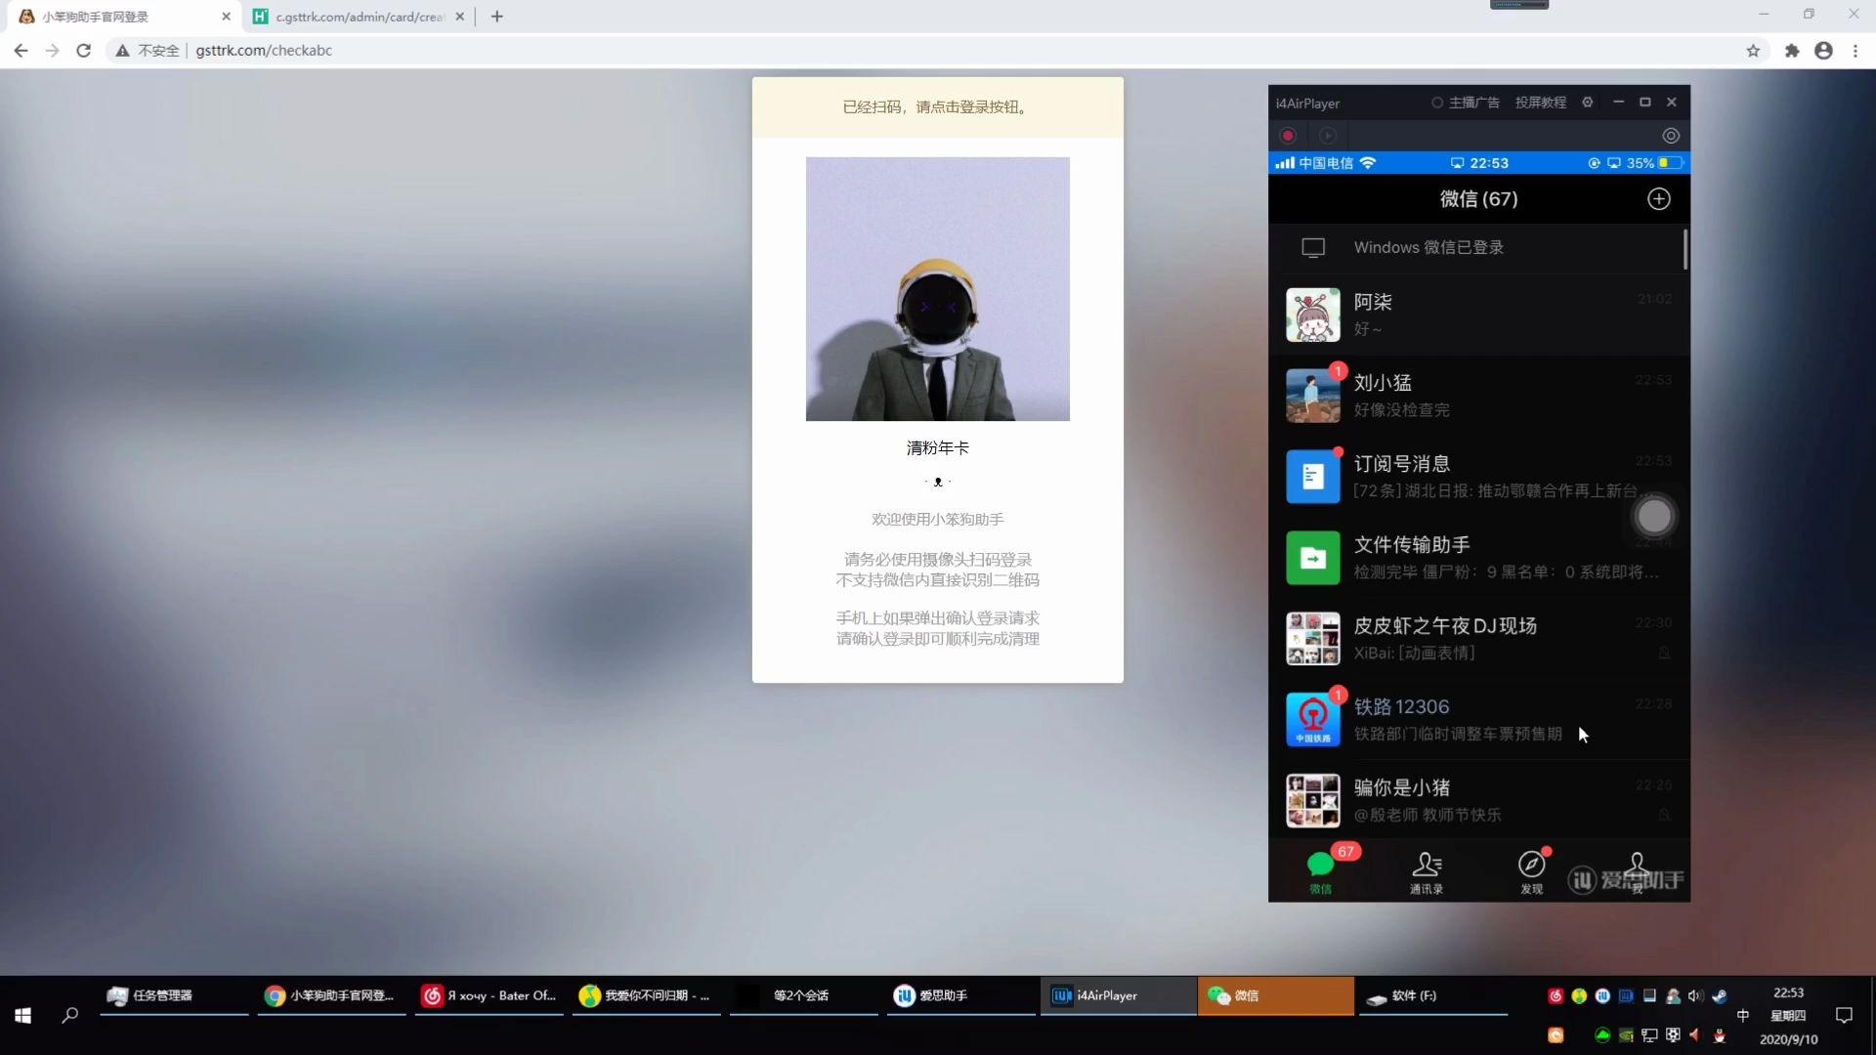1876x1055 pixels.
Task: Open Windows Start menu
Action: click(23, 1016)
